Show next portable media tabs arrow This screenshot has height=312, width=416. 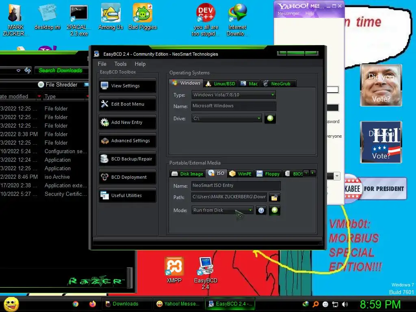tap(313, 173)
